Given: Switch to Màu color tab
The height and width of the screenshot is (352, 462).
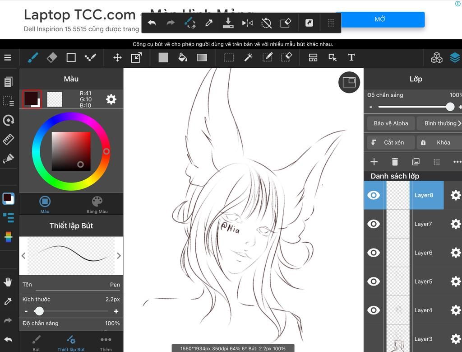Looking at the screenshot, I should coord(45,205).
